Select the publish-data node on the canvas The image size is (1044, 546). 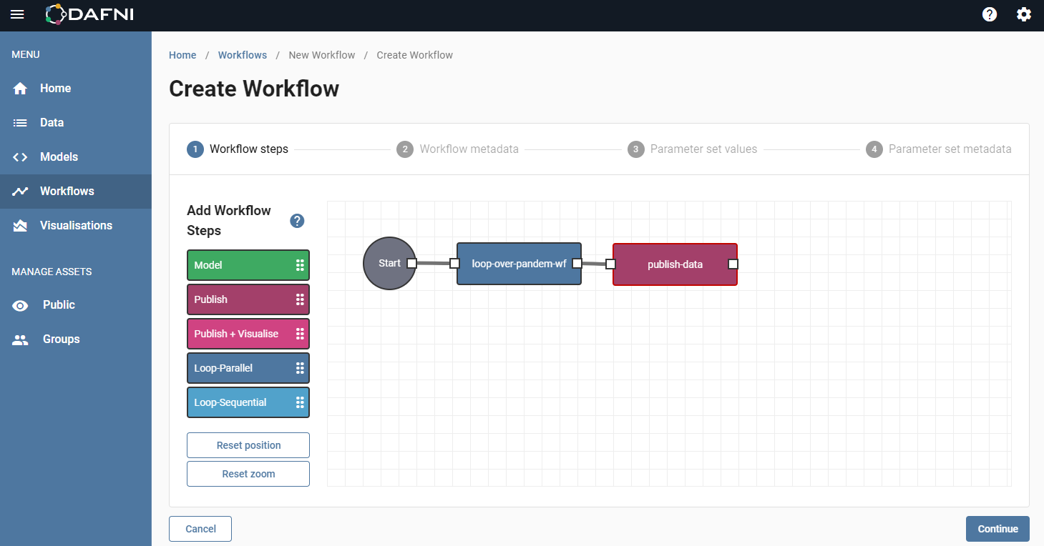point(675,264)
